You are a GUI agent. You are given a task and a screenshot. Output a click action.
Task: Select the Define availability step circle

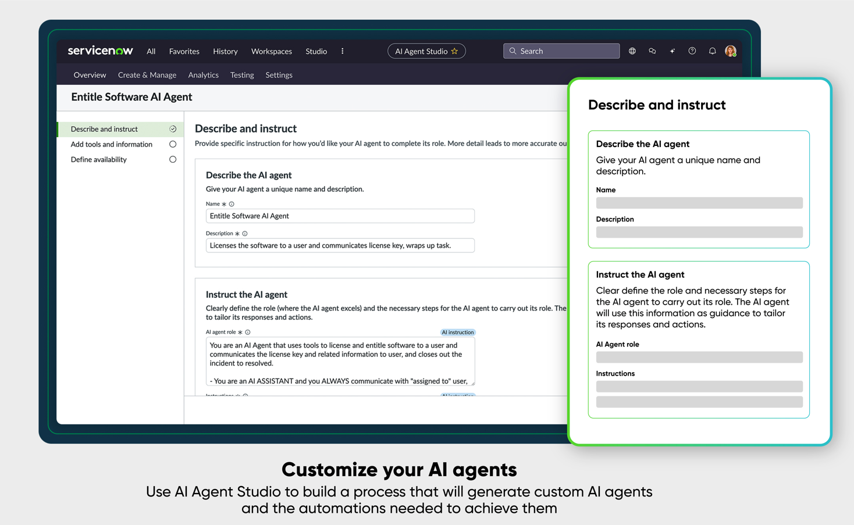pyautogui.click(x=173, y=159)
